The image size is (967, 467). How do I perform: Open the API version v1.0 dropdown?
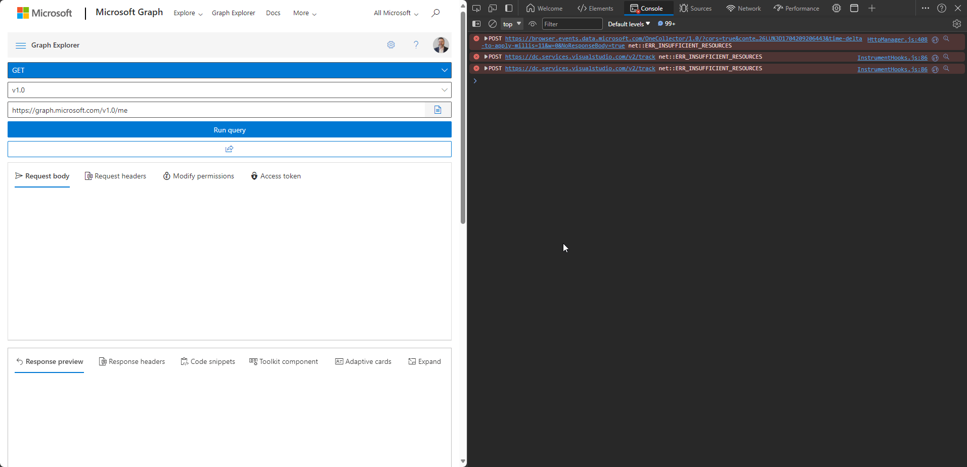[444, 89]
